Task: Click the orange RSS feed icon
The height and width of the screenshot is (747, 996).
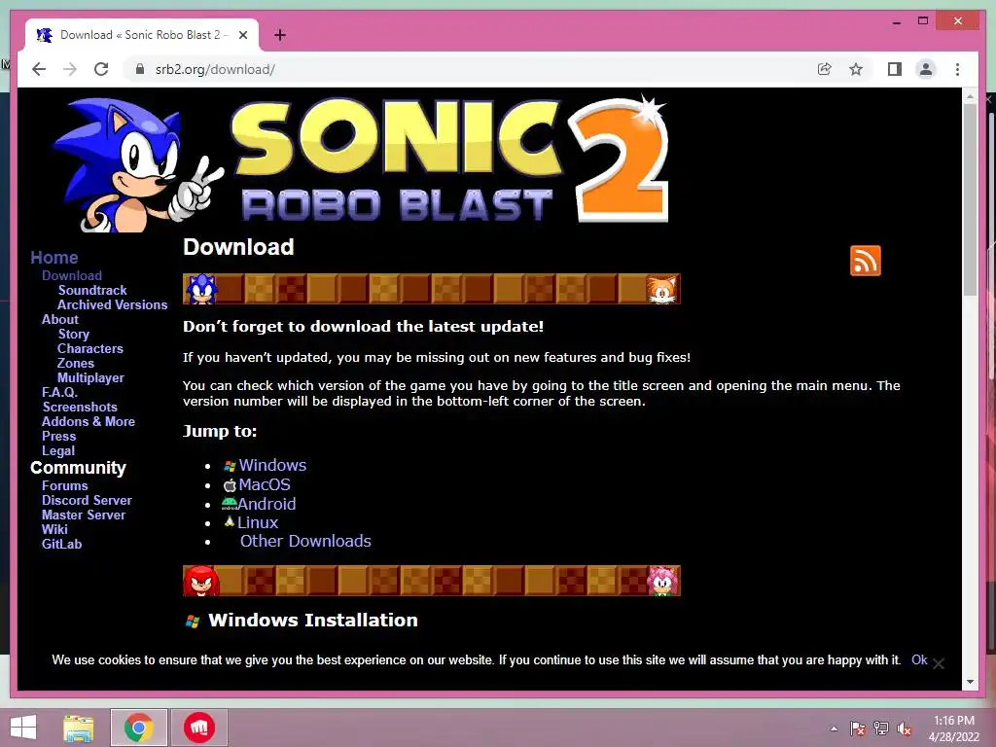Action: coord(865,261)
